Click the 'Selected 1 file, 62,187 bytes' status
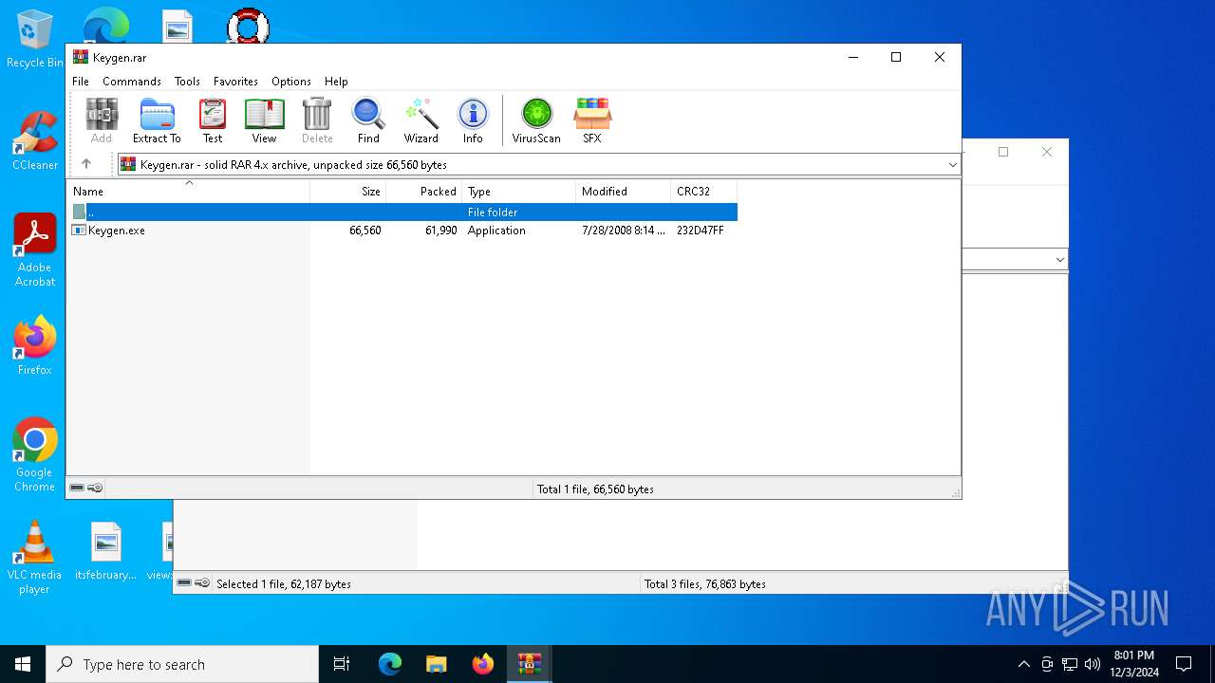This screenshot has height=683, width=1215. pyautogui.click(x=284, y=584)
